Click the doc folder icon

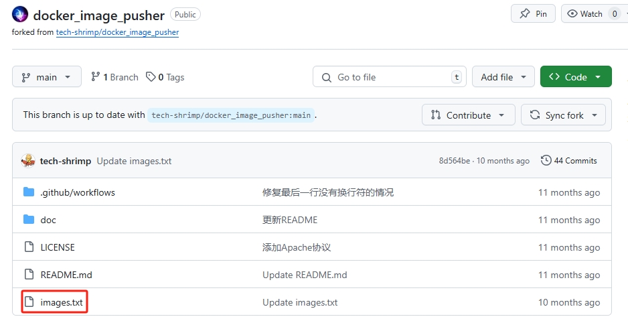click(29, 220)
